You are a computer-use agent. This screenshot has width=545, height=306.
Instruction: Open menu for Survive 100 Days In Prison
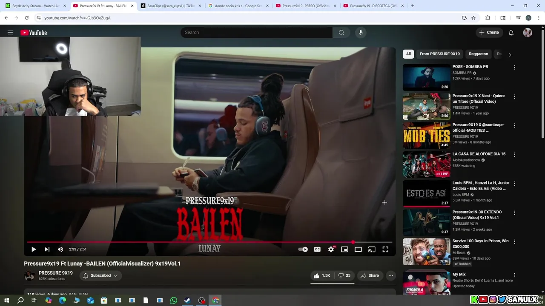click(x=514, y=241)
